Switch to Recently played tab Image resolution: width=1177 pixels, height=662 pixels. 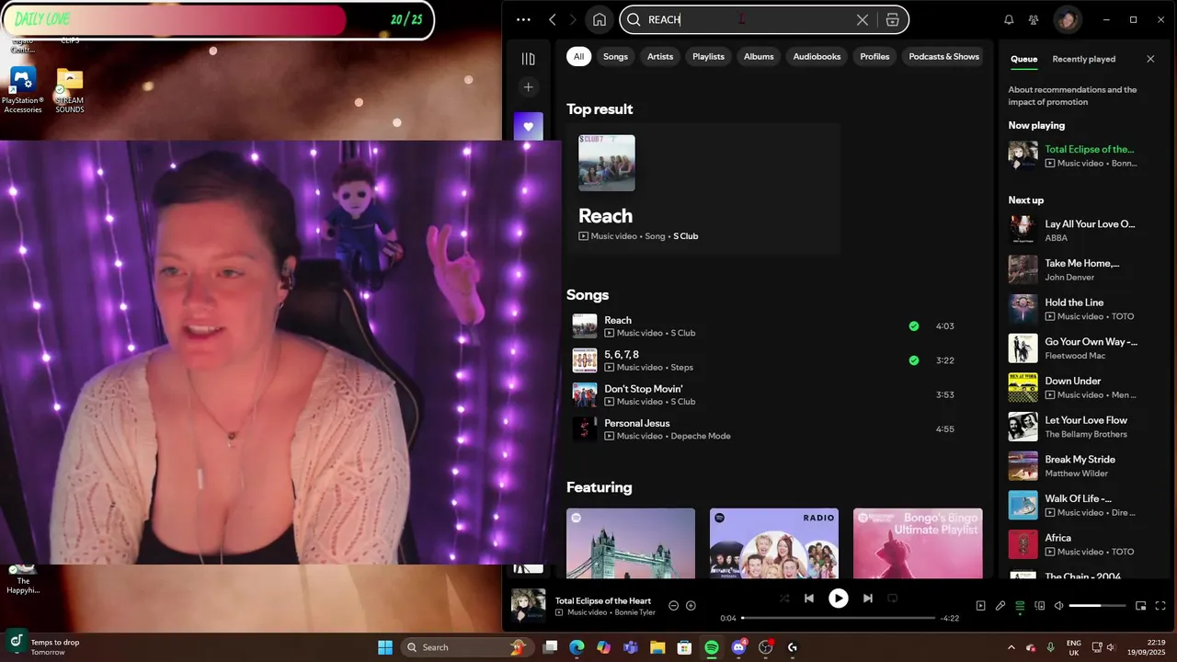[1083, 59]
